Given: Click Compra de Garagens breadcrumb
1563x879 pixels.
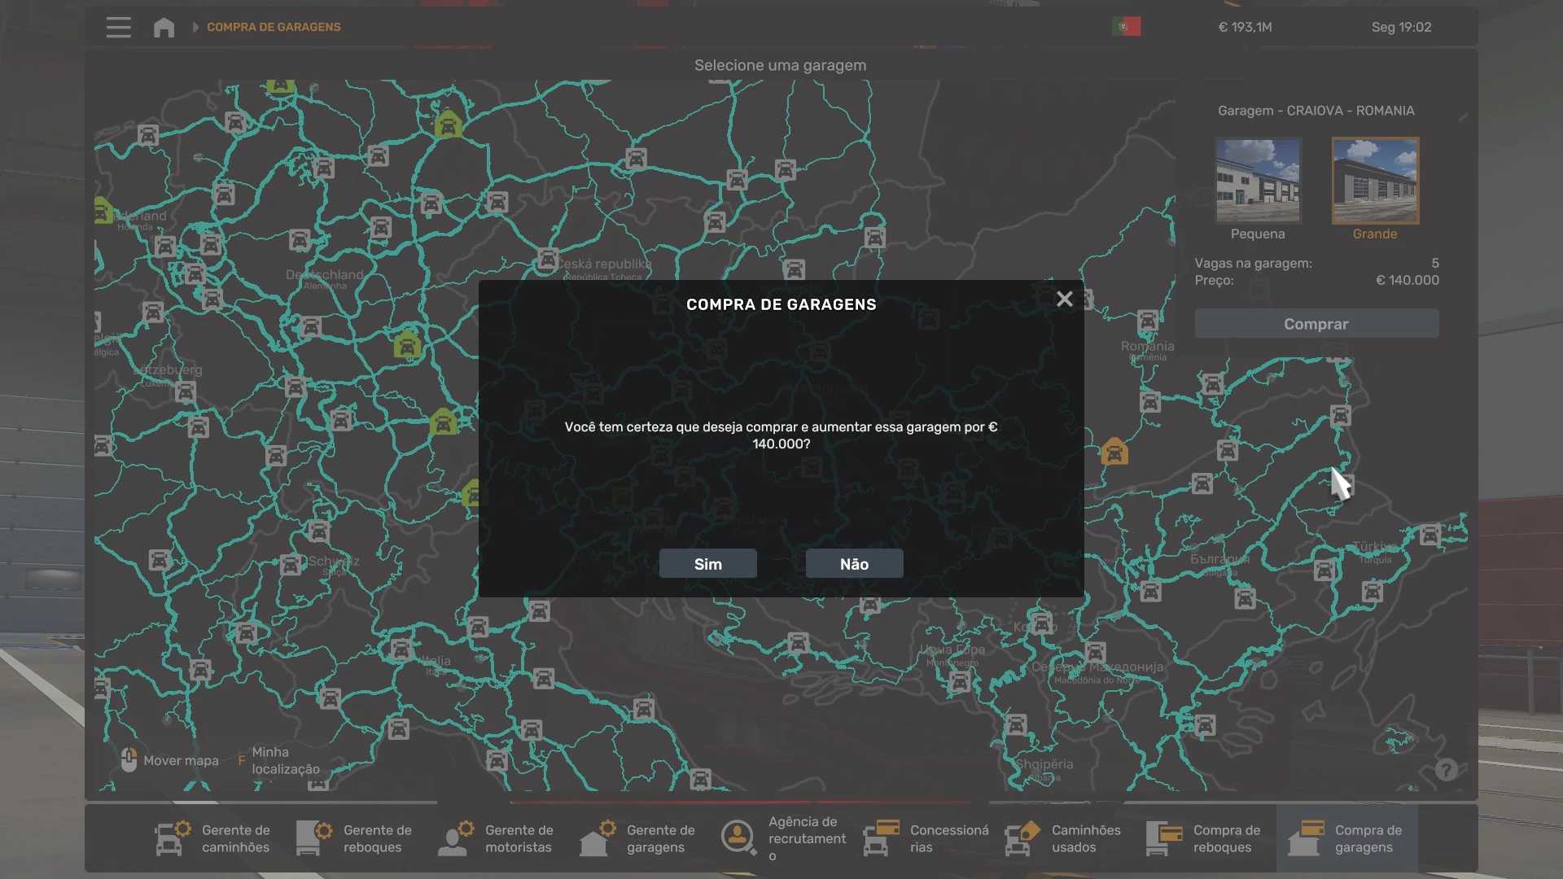Looking at the screenshot, I should 274,27.
